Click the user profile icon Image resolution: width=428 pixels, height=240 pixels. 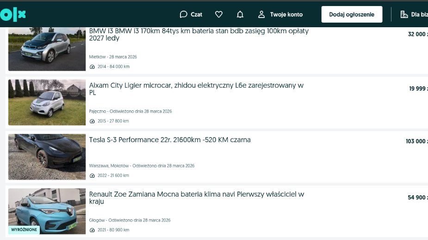click(261, 14)
